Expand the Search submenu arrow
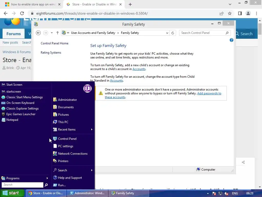 92,170
